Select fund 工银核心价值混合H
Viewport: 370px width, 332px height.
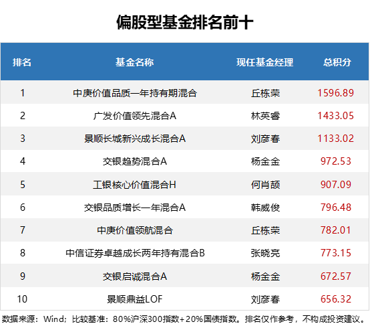tap(135, 185)
